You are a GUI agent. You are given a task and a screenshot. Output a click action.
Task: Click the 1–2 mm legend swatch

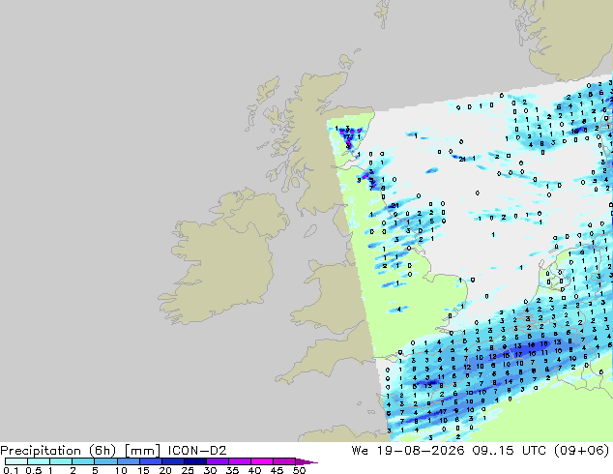coord(61,461)
